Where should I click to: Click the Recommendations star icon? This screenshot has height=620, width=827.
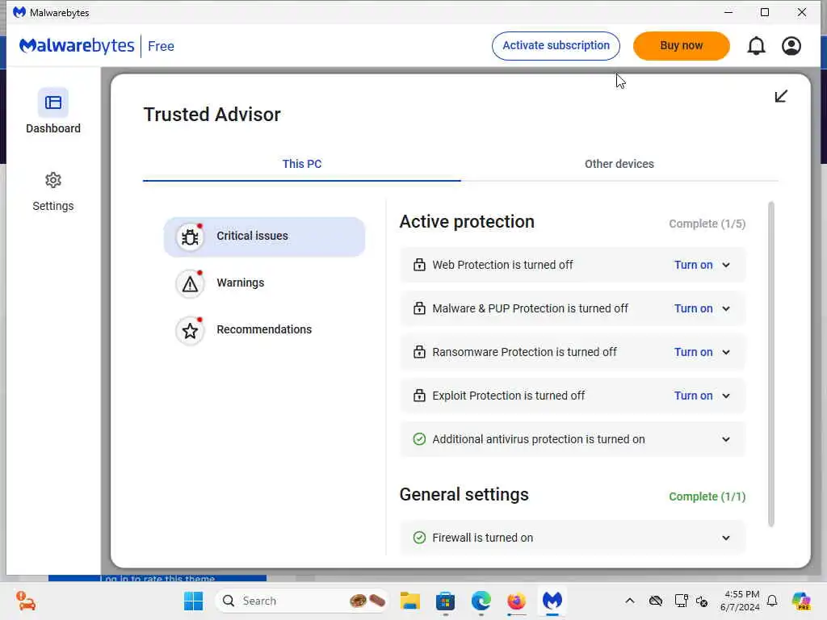(190, 330)
